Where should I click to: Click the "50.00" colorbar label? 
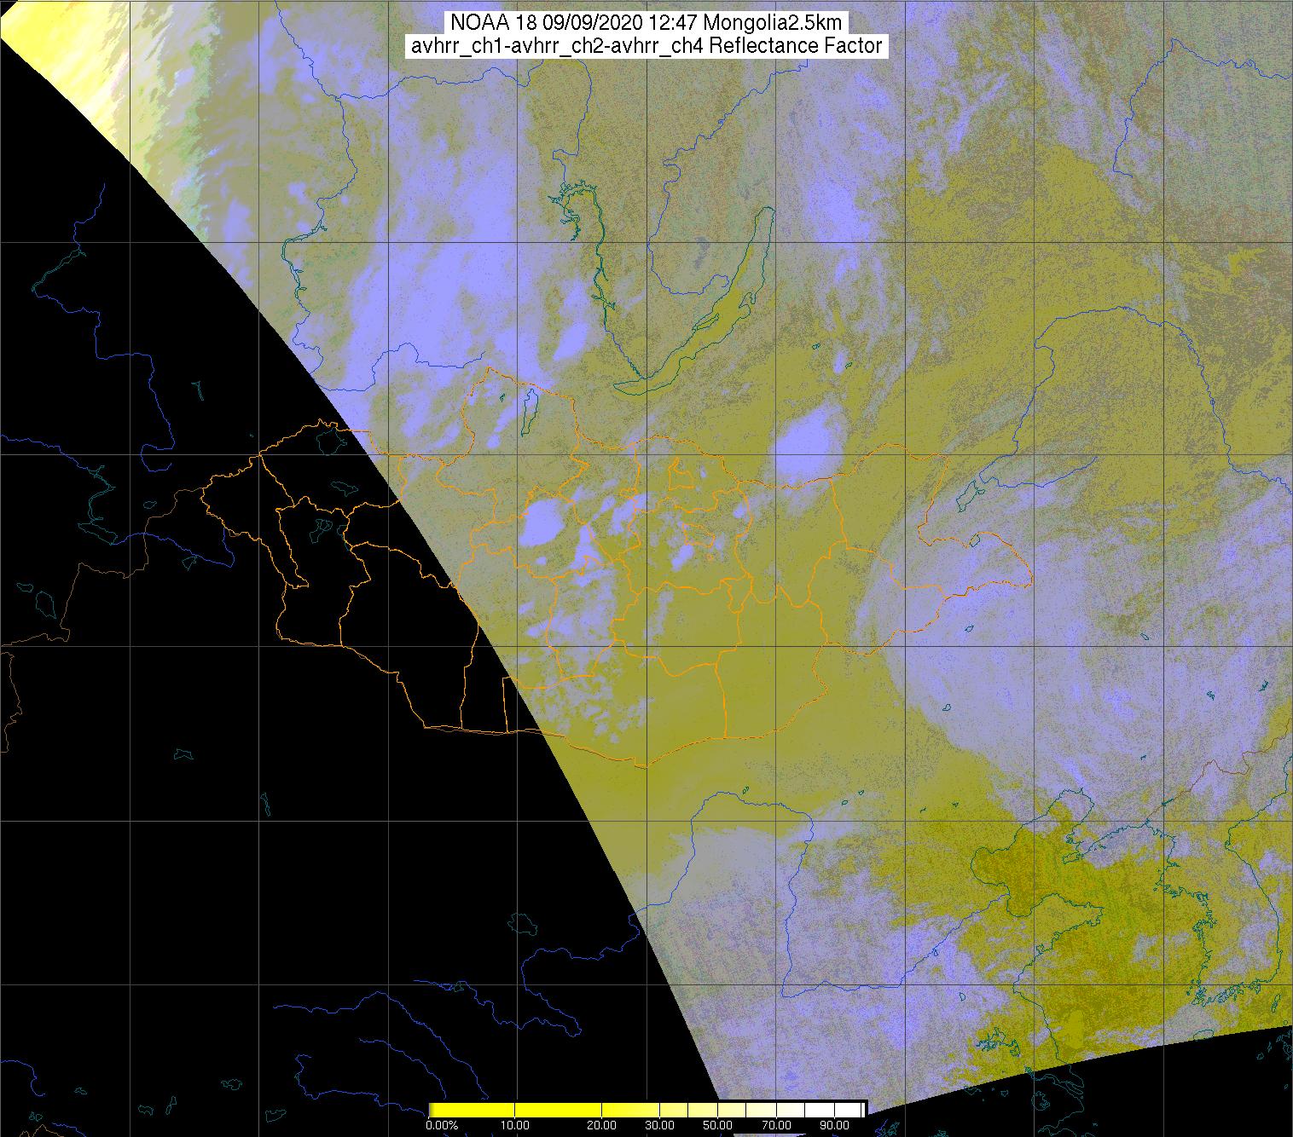716,1126
